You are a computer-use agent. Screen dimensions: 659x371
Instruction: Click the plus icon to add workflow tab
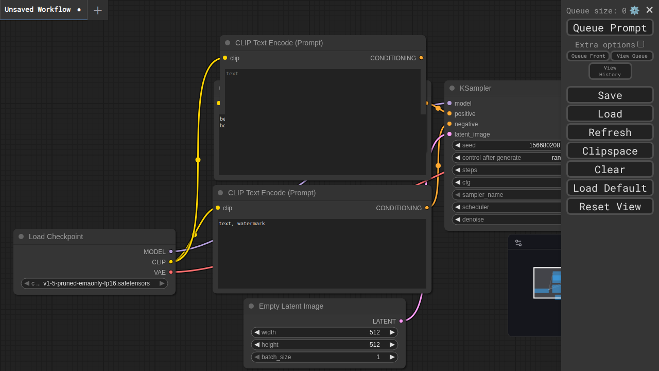98,10
